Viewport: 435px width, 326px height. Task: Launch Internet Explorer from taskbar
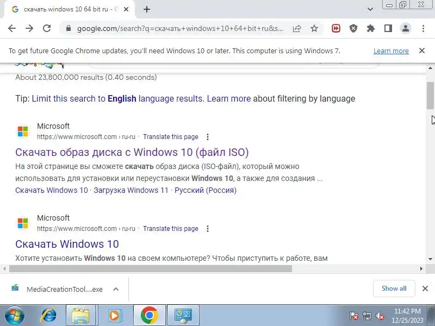point(49,315)
